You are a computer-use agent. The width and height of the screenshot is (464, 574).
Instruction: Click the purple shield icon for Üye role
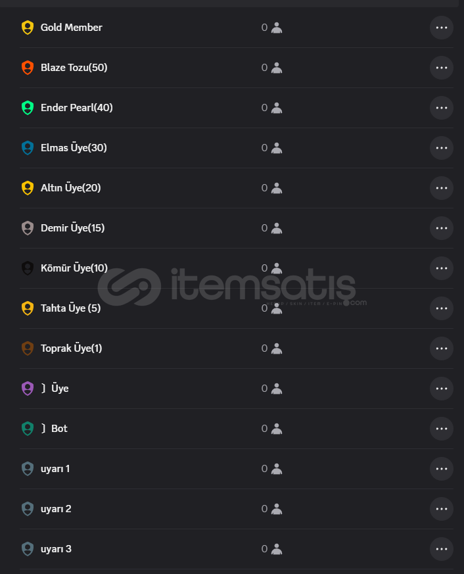(x=28, y=389)
